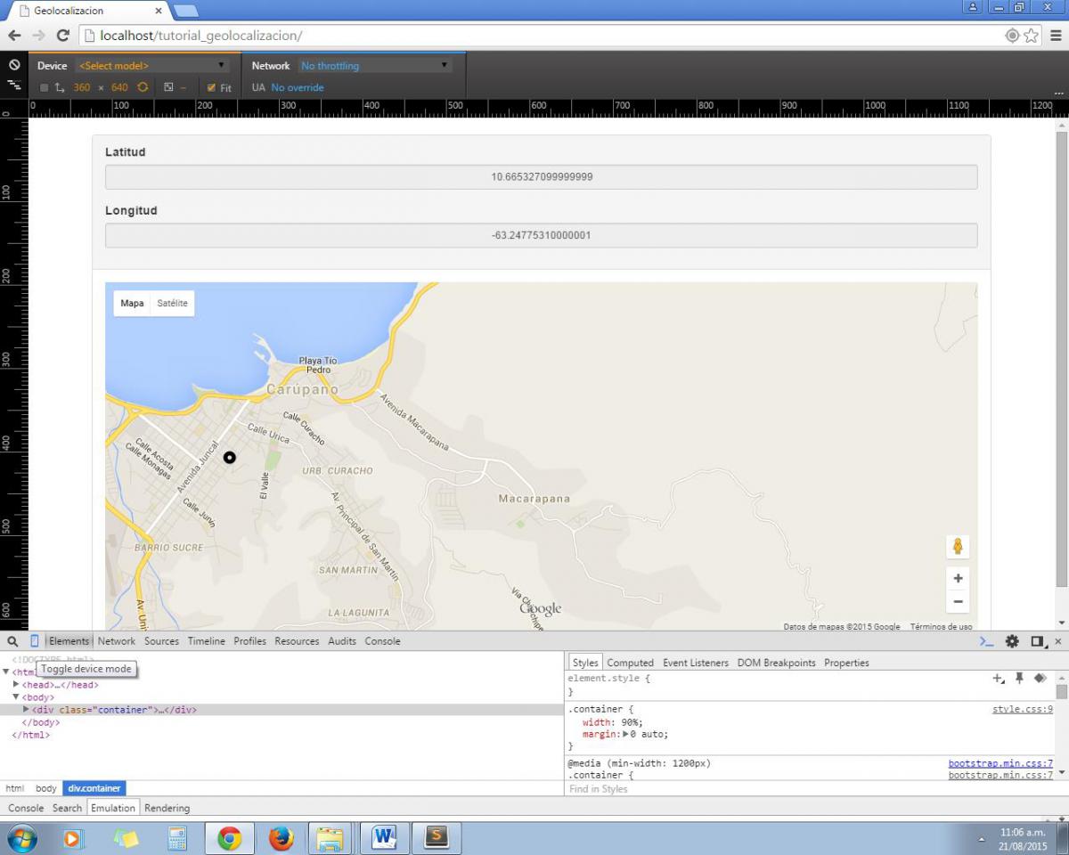Viewport: 1069px width, 855px height.
Task: Open the Device select model dropdown
Action: [x=153, y=66]
